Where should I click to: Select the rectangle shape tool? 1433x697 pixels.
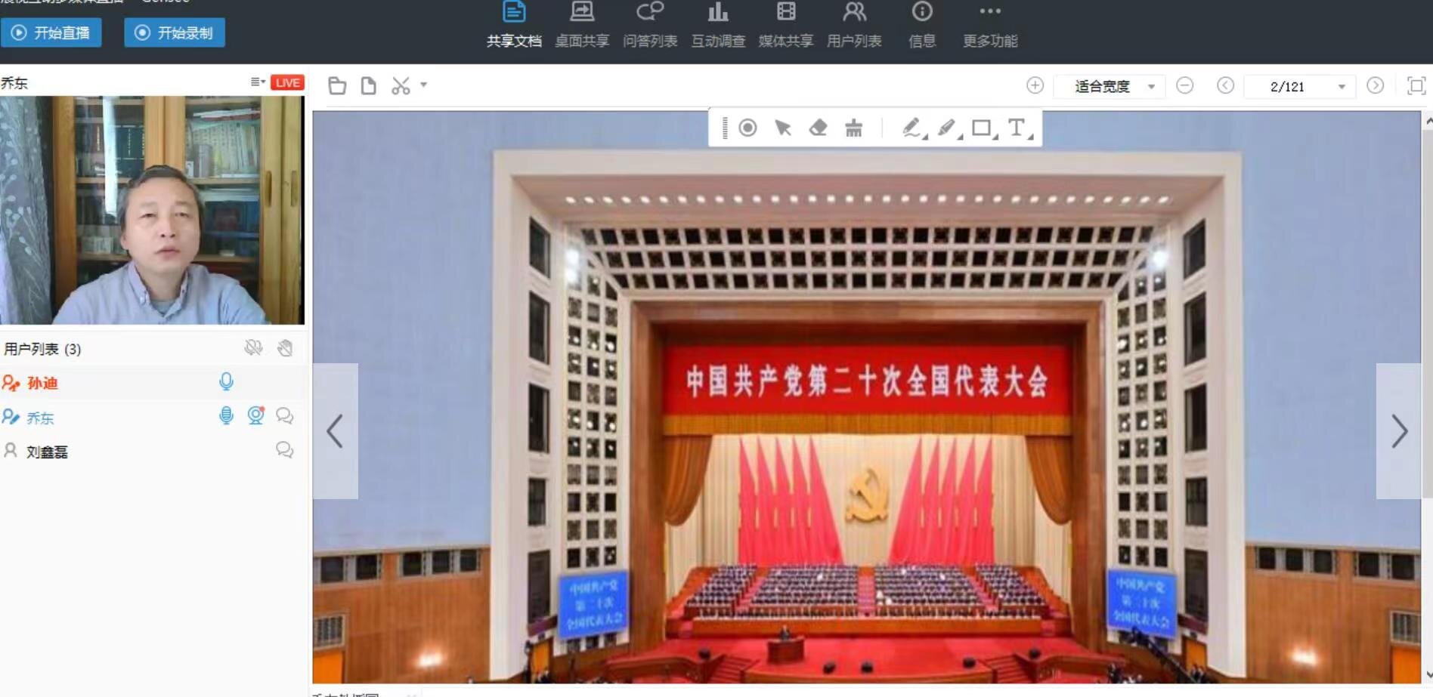click(983, 128)
